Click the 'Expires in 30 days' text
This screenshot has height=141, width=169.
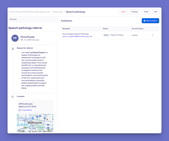click(x=117, y=35)
